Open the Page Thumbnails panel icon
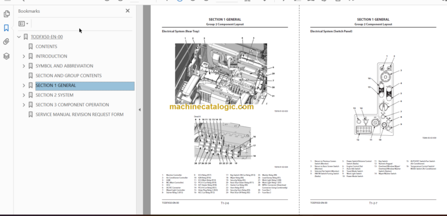The width and height of the screenshot is (447, 216). [x=6, y=13]
